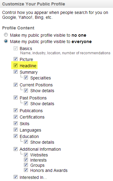The height and width of the screenshot is (181, 113).
Task: Uncheck Additional Information checkbox
Action: [15, 149]
